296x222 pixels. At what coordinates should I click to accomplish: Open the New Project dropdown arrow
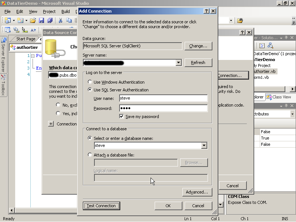click(x=14, y=20)
